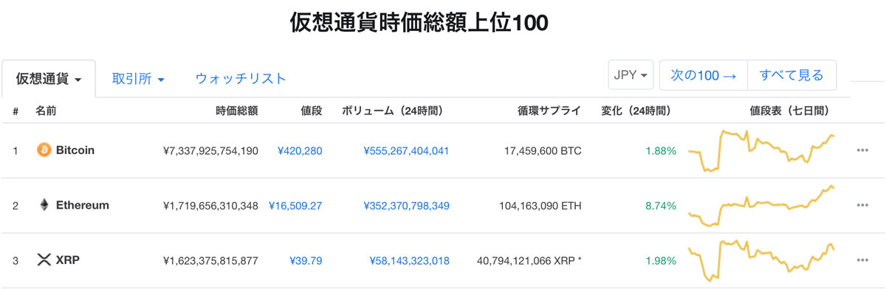Open Ethereum's seven-day price chart
The height and width of the screenshot is (289, 886).
(x=763, y=206)
